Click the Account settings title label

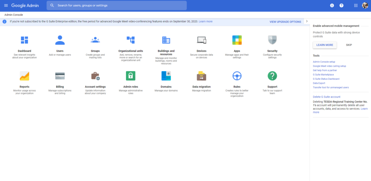click(x=95, y=87)
